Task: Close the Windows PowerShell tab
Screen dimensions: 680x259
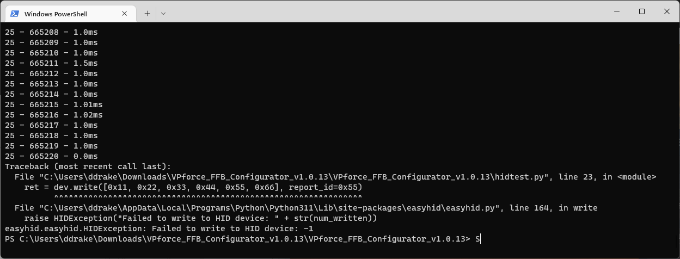Action: click(x=126, y=14)
